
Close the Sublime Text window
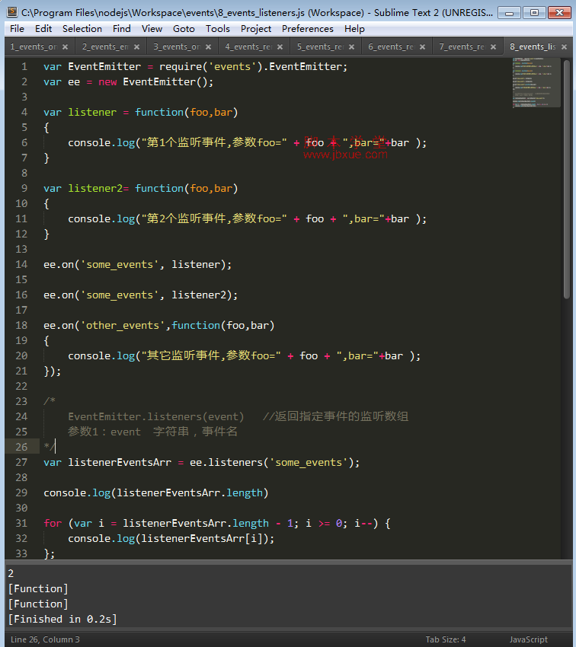[559, 13]
